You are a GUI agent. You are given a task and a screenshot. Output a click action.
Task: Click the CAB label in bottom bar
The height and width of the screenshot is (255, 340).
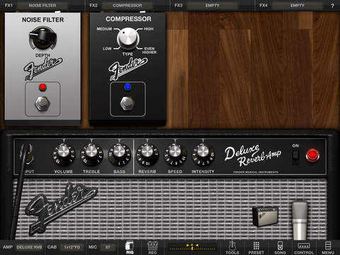[52, 247]
